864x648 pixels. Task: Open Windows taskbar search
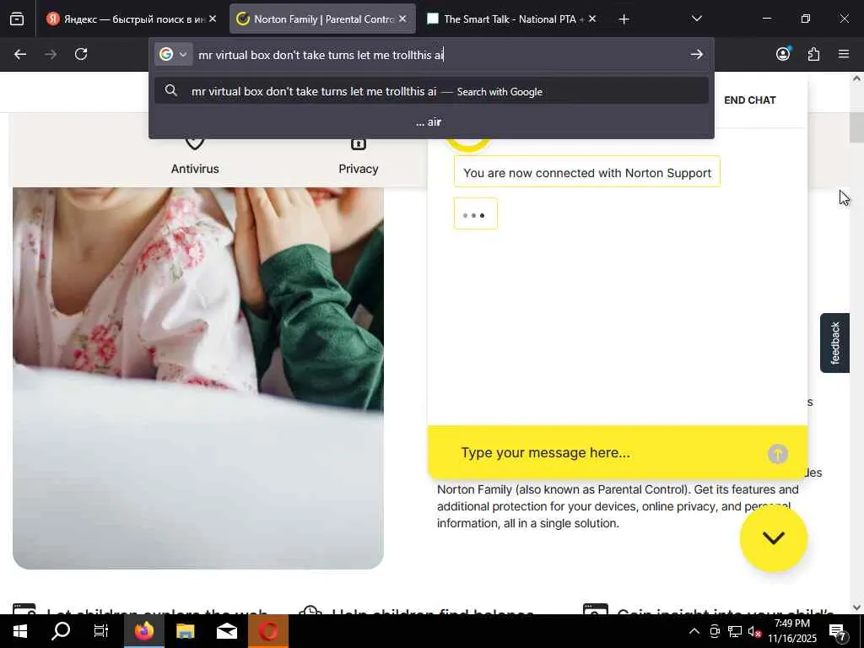click(61, 631)
